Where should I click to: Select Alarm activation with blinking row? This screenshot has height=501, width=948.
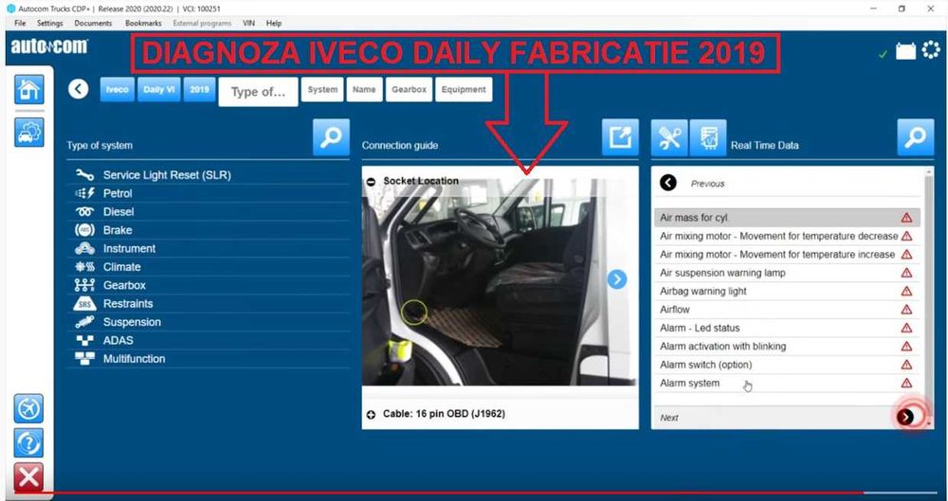pos(787,347)
